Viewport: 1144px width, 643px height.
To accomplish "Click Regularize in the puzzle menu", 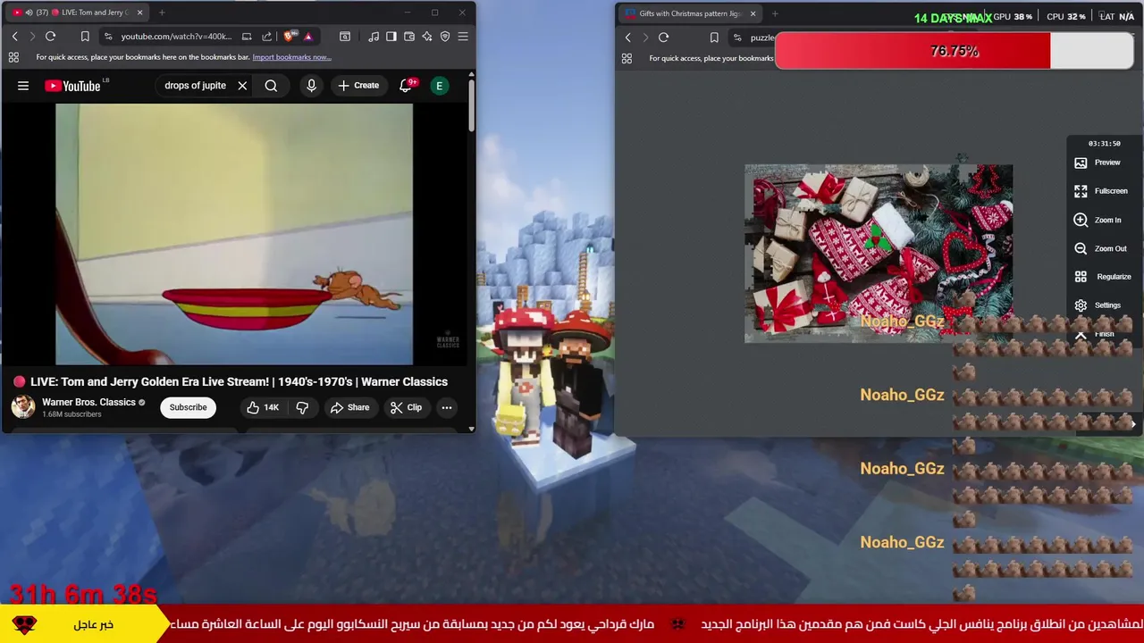I will point(1103,277).
